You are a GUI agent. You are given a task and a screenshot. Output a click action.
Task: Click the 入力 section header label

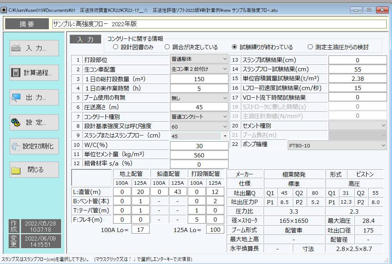tap(85, 39)
